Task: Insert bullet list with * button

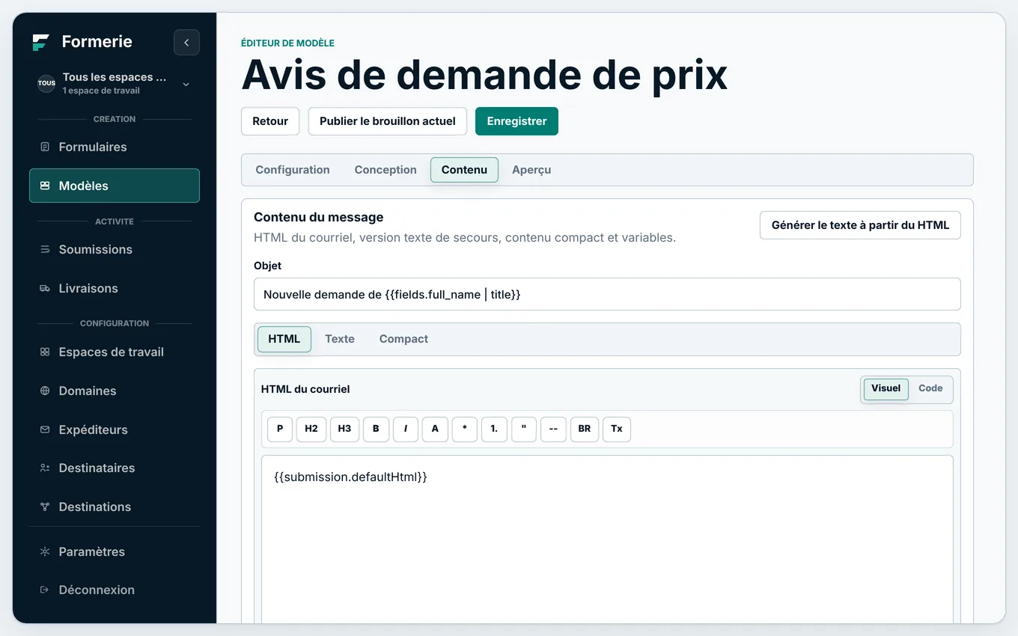Action: pos(465,429)
